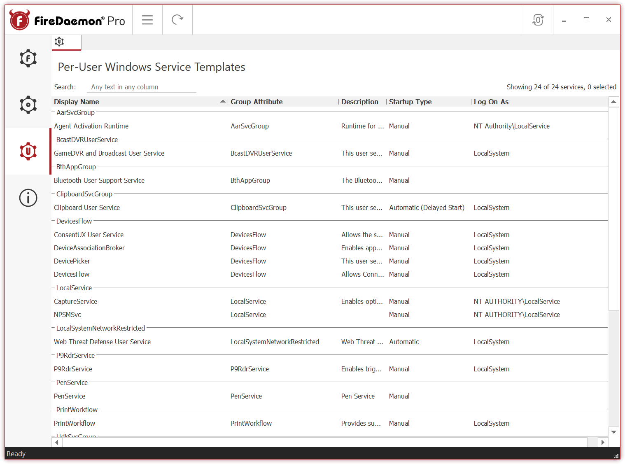Screen dimensions: 625x464
Task: Sort by Description column header
Action: pos(362,102)
